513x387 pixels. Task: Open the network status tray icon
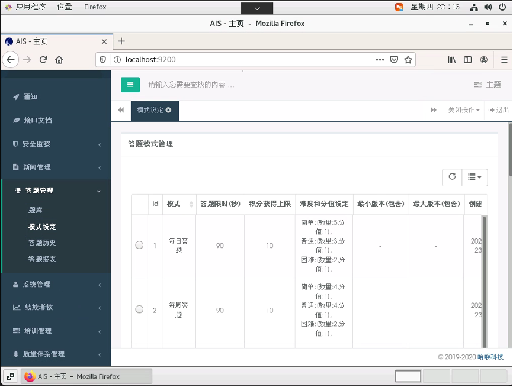(474, 7)
